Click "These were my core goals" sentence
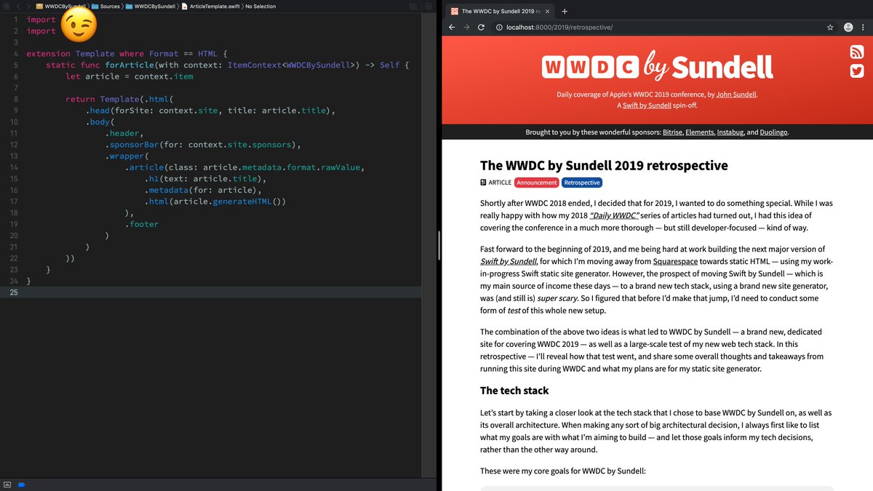Screen dimensions: 873x491 coord(563,471)
